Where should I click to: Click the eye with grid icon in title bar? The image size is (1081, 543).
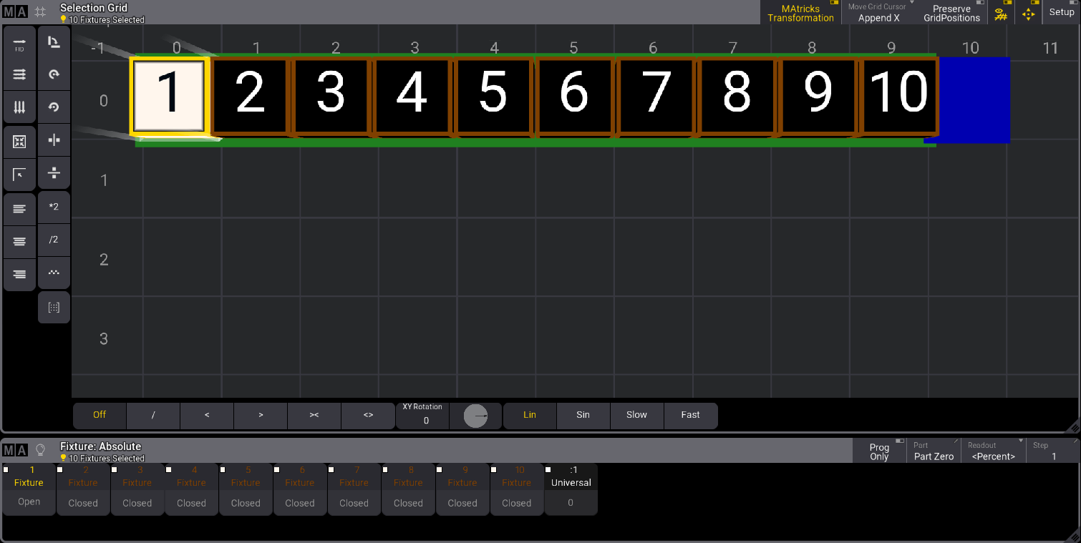tap(1001, 13)
